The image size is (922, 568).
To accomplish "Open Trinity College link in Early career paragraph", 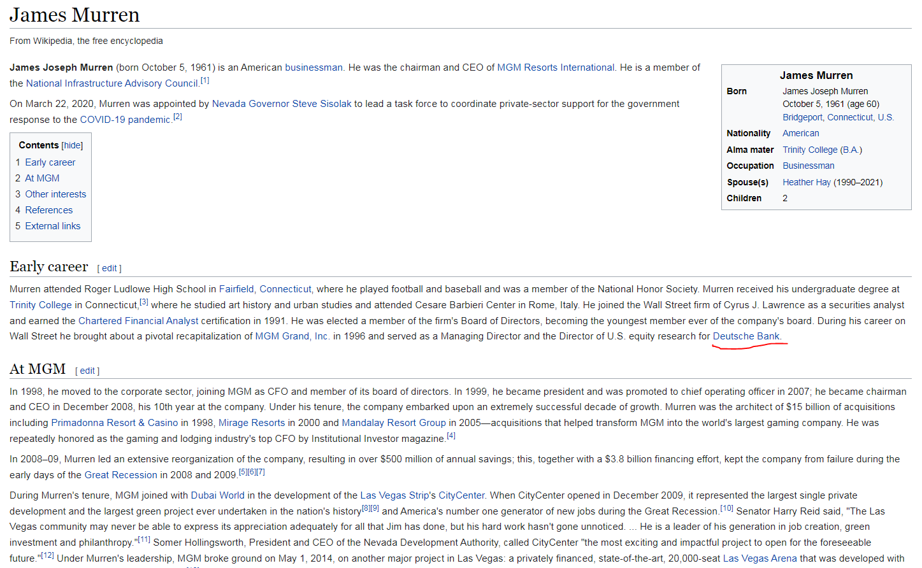I will [x=41, y=305].
